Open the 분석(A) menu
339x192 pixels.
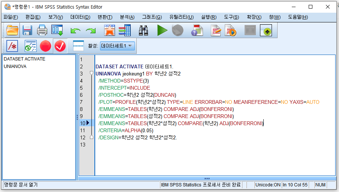pos(127,17)
